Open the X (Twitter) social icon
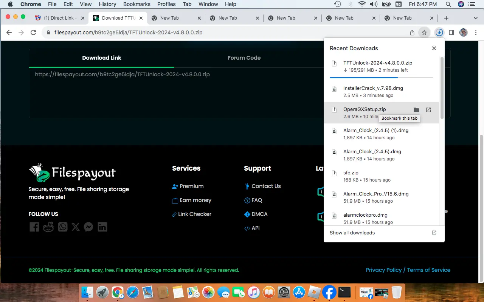The width and height of the screenshot is (484, 302). (76, 227)
